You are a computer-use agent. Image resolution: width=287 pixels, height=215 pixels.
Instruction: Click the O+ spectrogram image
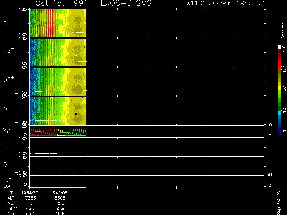tap(58, 111)
